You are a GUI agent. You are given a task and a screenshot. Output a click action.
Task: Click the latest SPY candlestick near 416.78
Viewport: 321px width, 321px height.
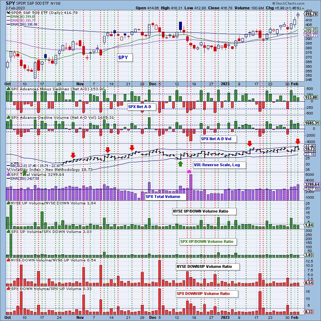tap(298, 15)
